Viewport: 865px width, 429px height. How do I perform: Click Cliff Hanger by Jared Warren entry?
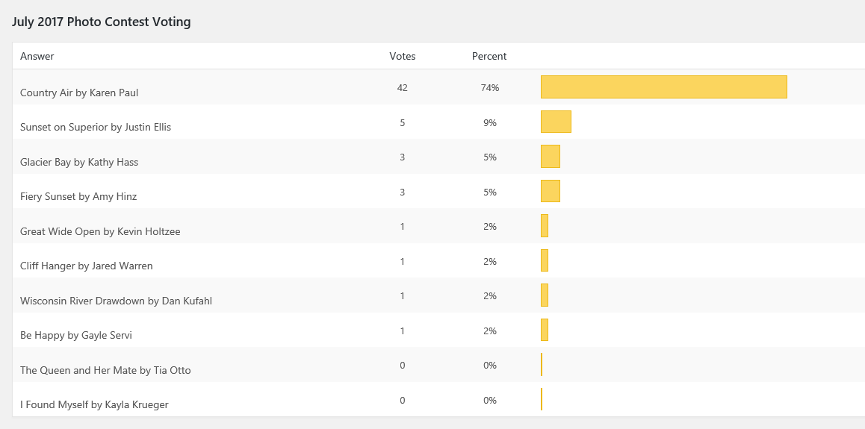click(87, 266)
